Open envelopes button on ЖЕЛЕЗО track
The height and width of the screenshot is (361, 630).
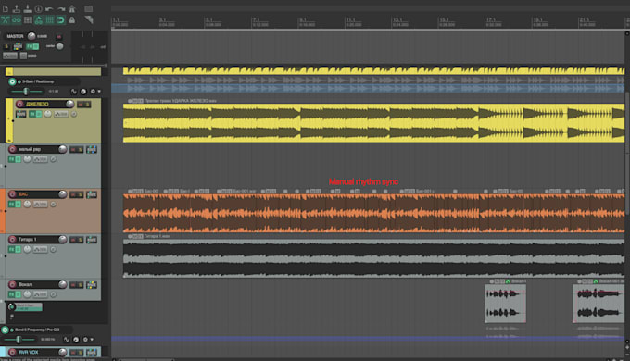point(61,115)
